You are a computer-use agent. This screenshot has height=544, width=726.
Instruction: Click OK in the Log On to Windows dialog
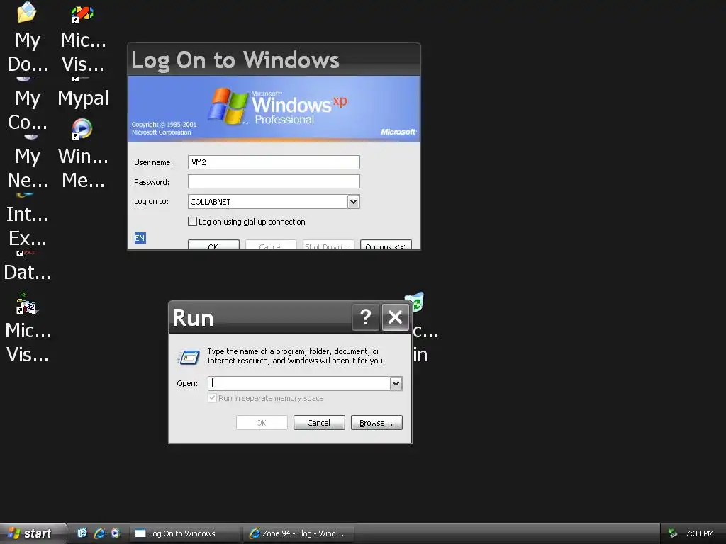click(x=213, y=245)
